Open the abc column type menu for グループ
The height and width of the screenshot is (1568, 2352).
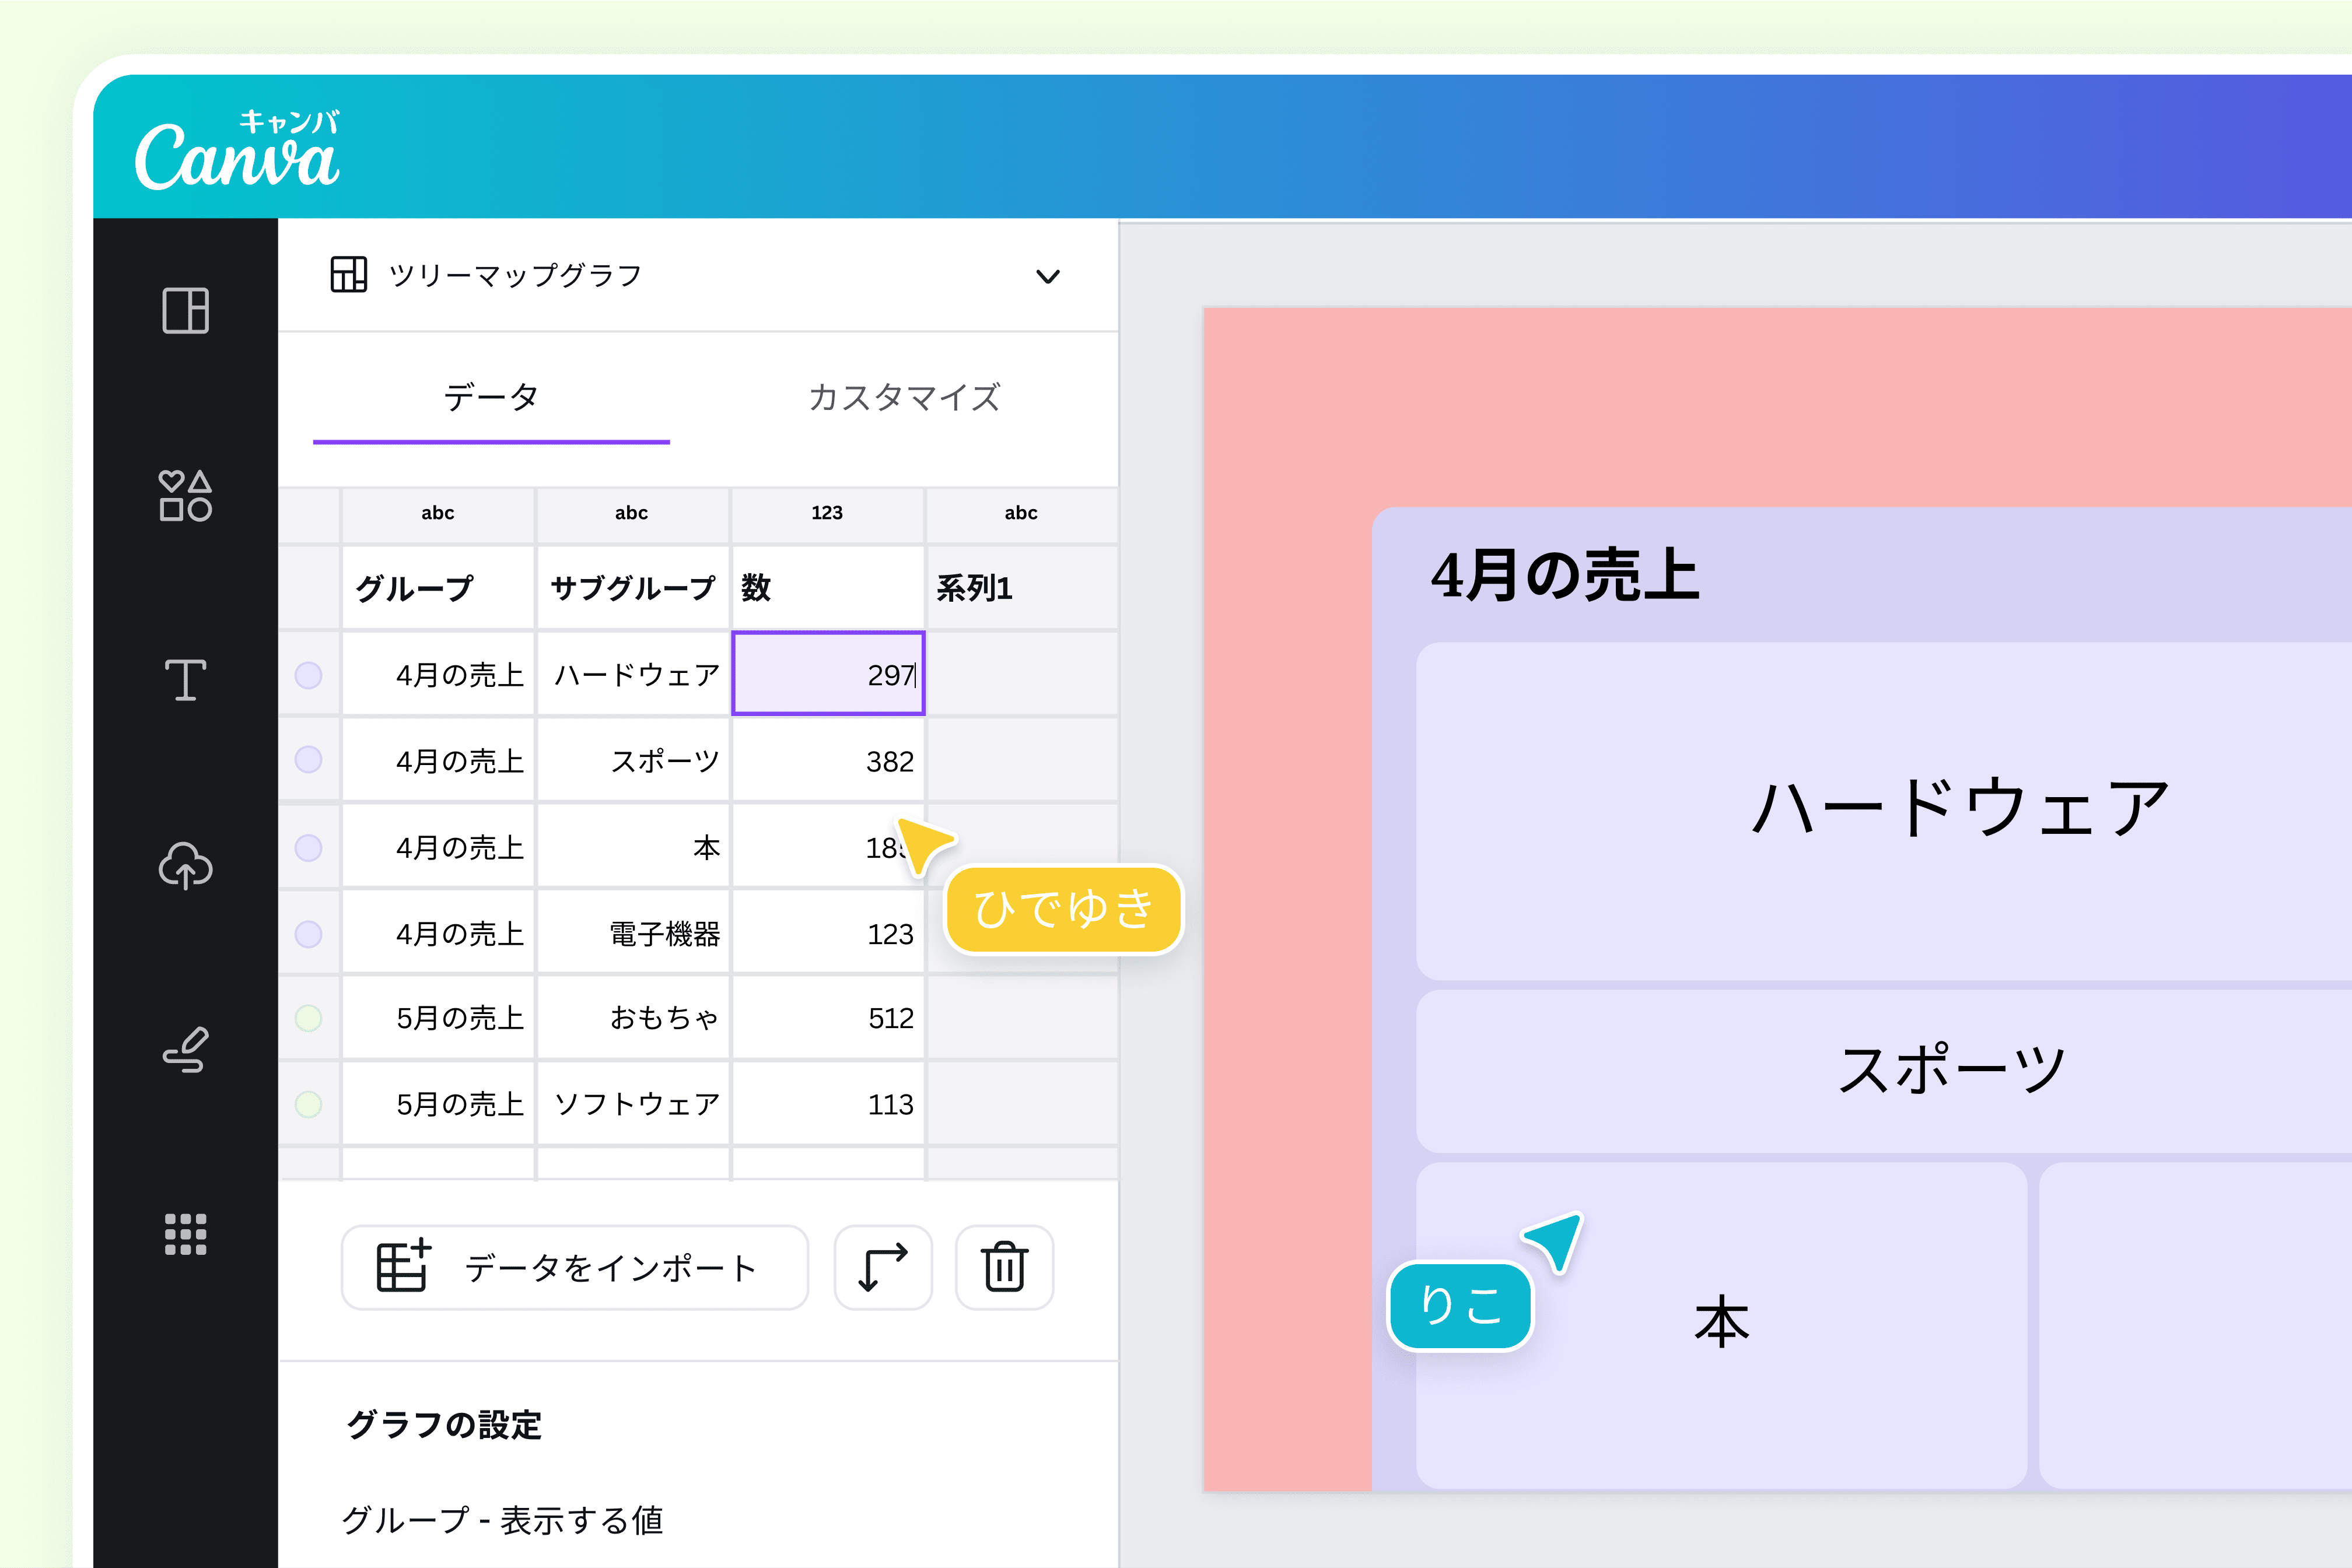pyautogui.click(x=437, y=514)
